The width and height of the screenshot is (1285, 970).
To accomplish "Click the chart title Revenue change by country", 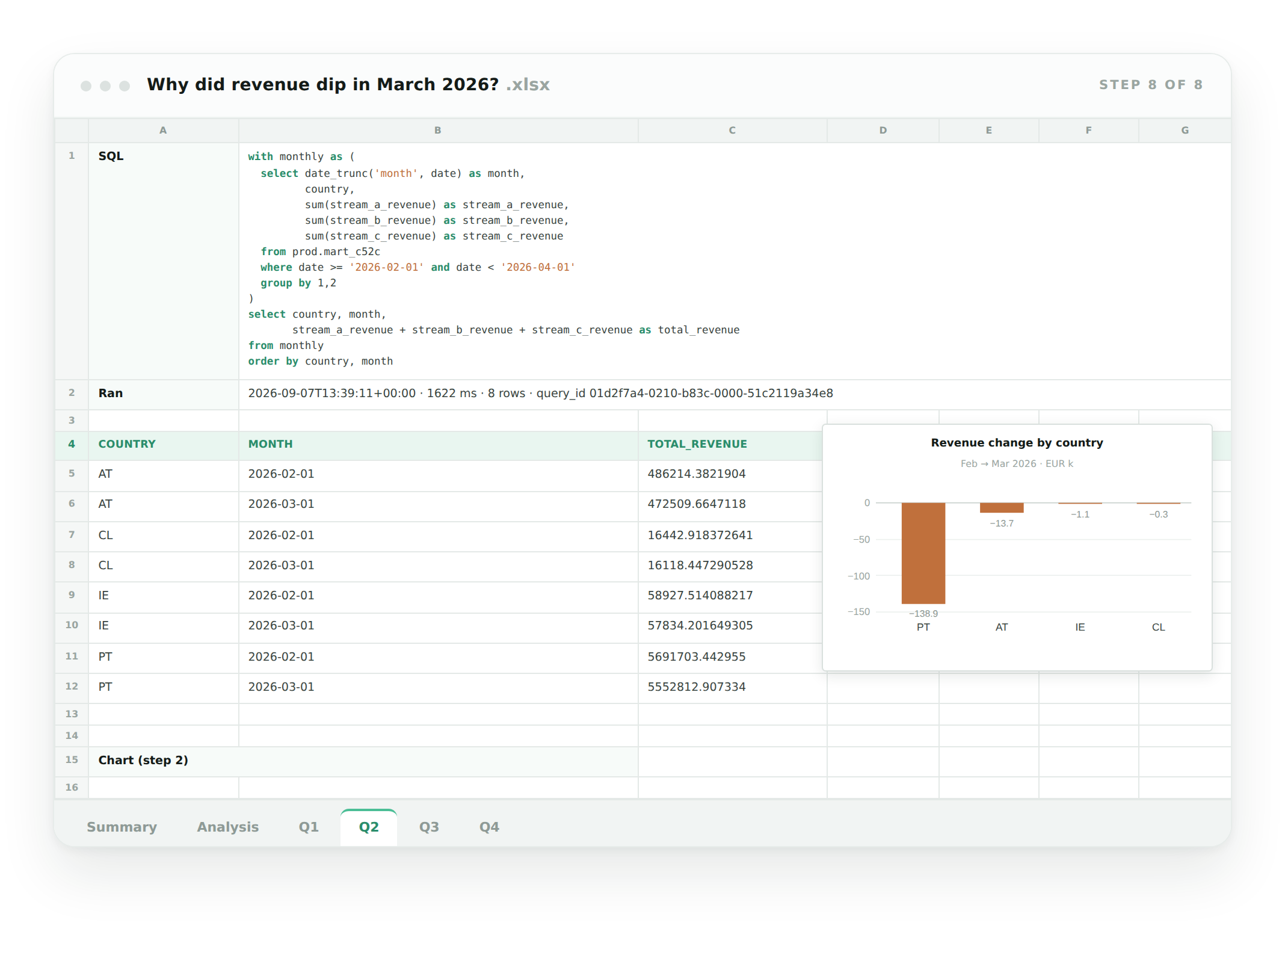I will [x=1017, y=443].
